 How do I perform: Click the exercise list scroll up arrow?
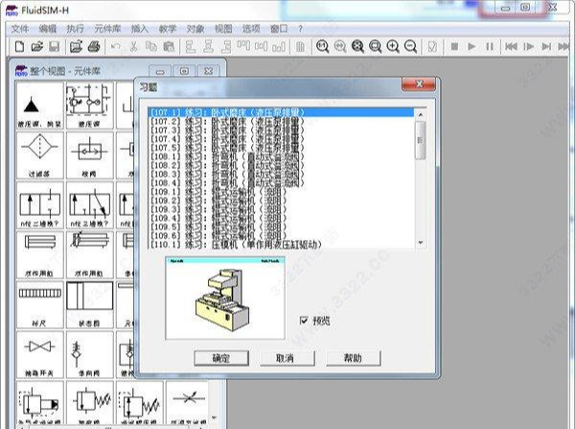(x=421, y=114)
